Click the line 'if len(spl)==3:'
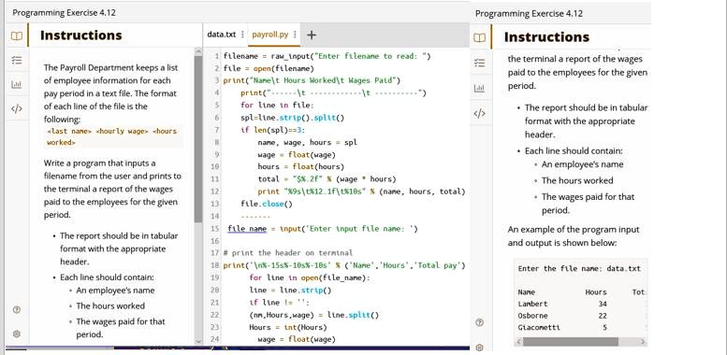Viewport: 727px width, 355px height. point(271,130)
